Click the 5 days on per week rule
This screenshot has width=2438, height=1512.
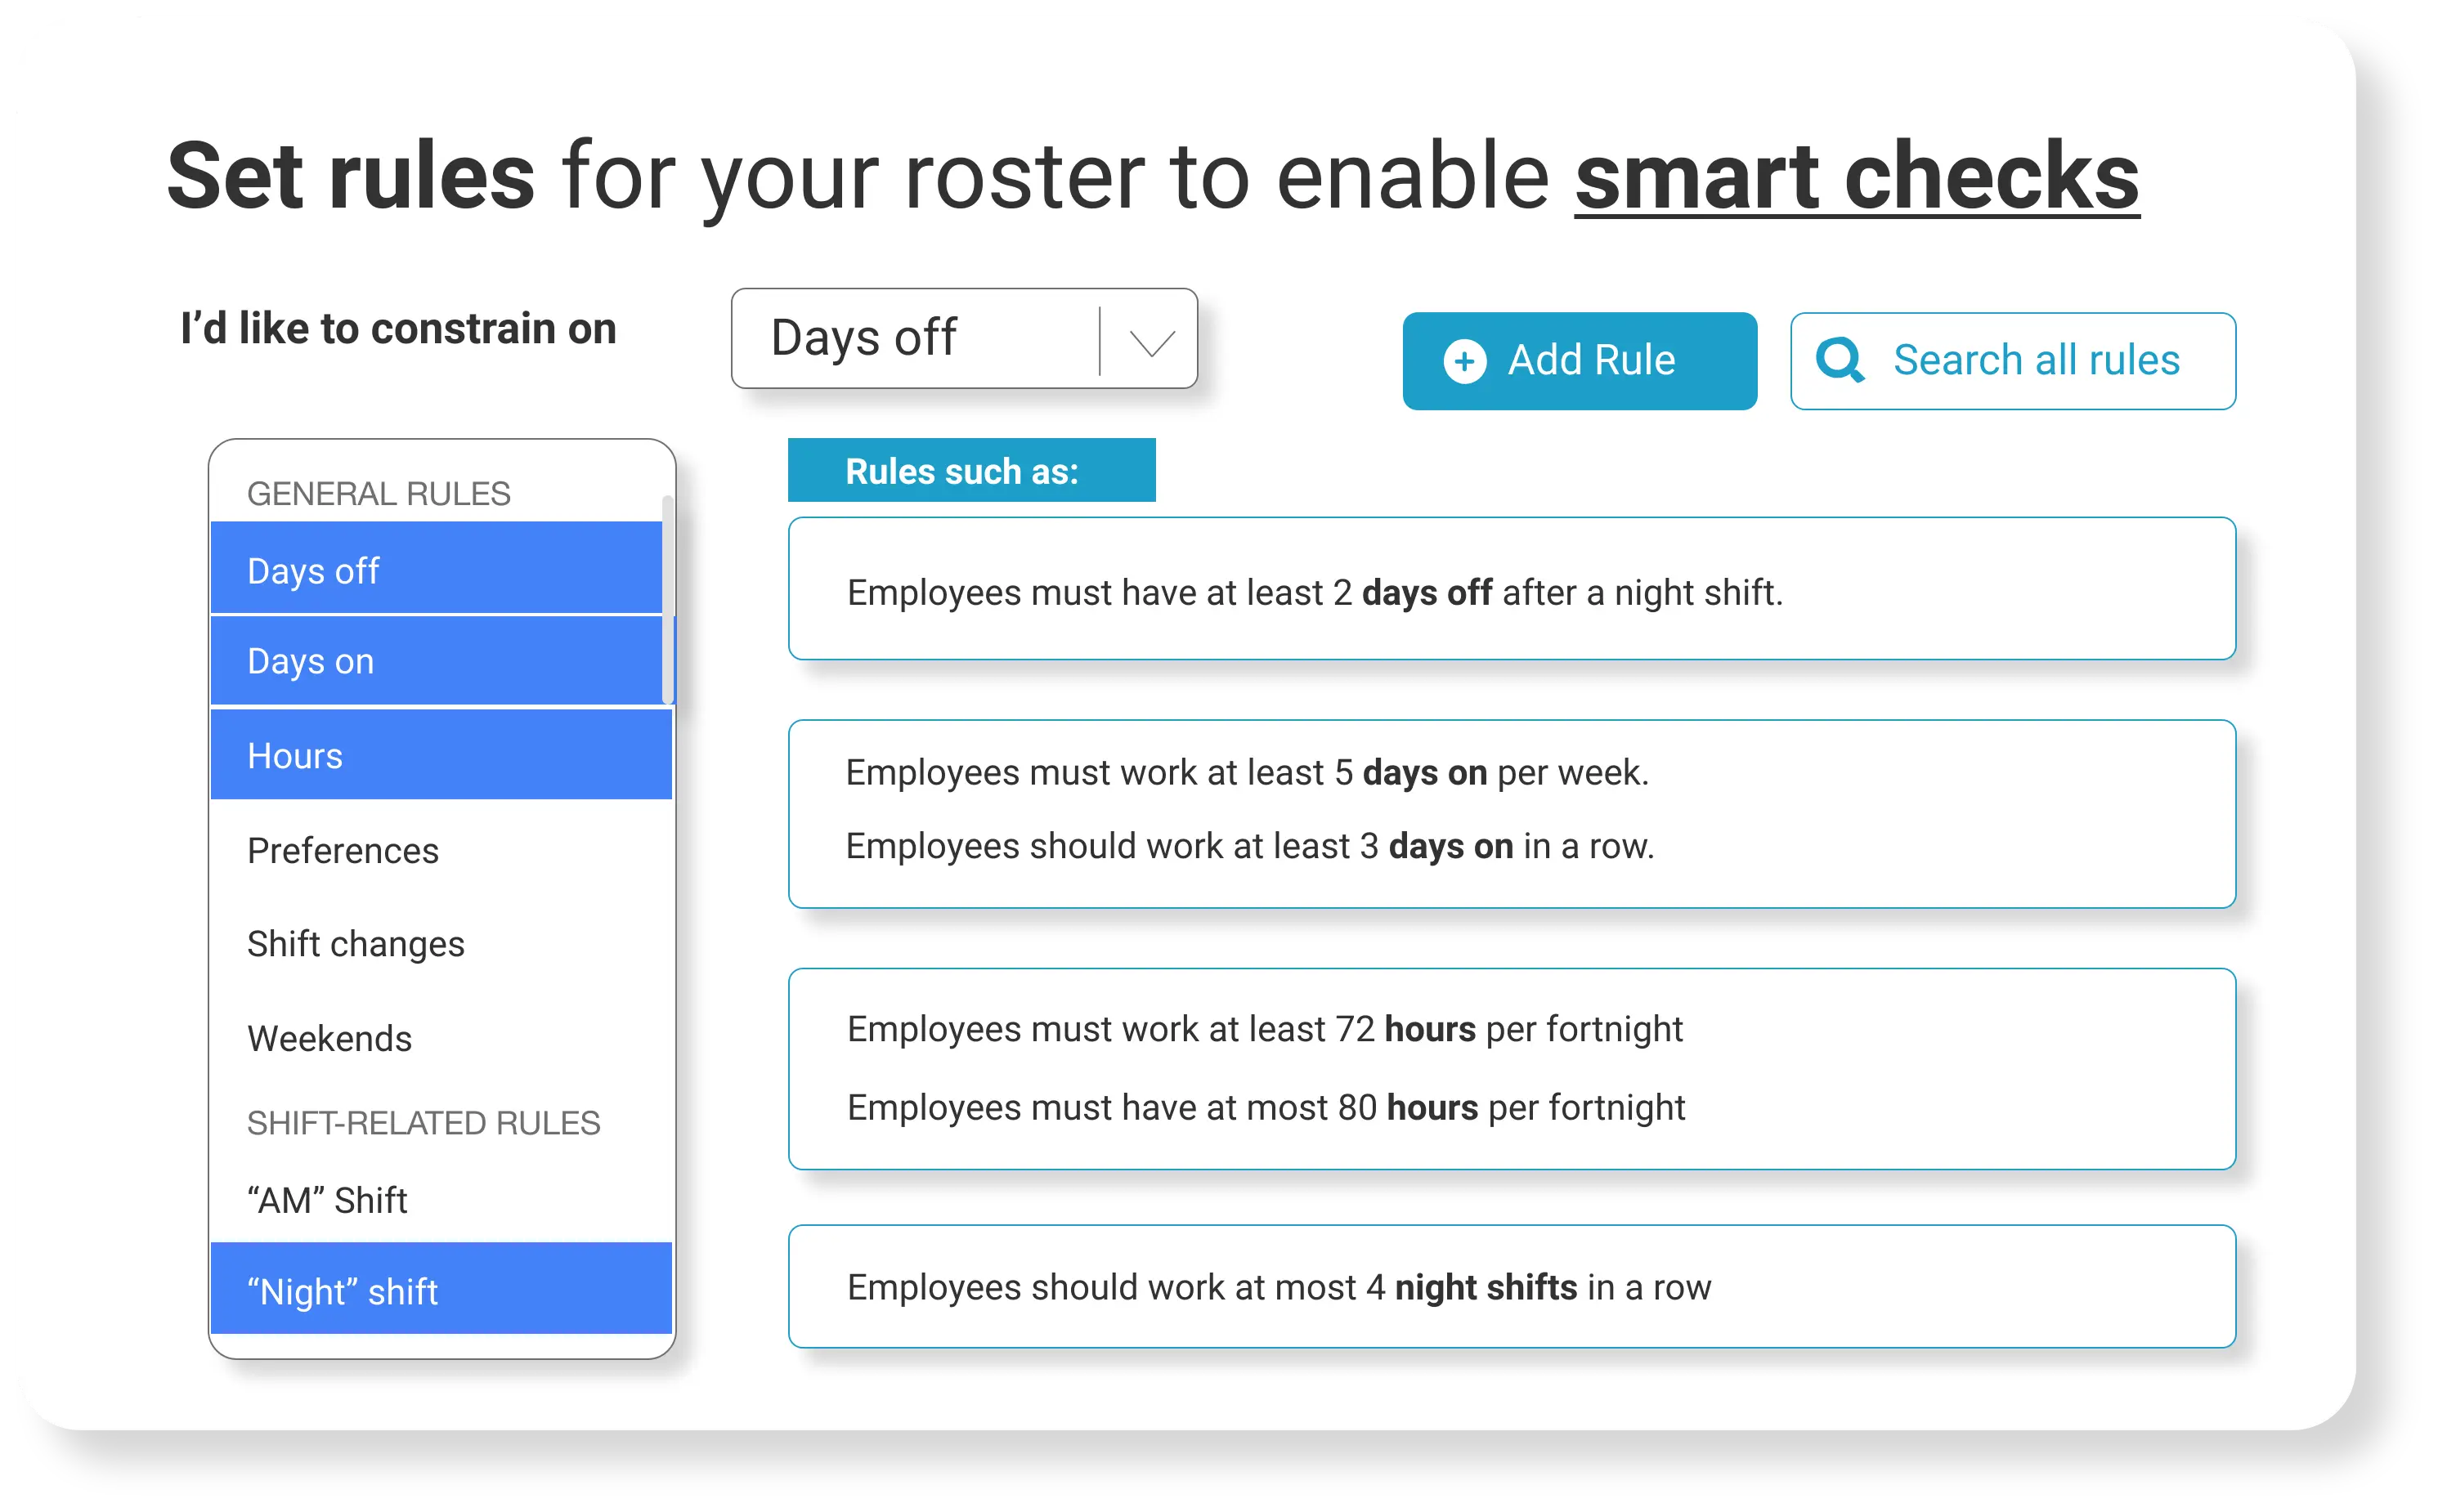click(x=1247, y=773)
